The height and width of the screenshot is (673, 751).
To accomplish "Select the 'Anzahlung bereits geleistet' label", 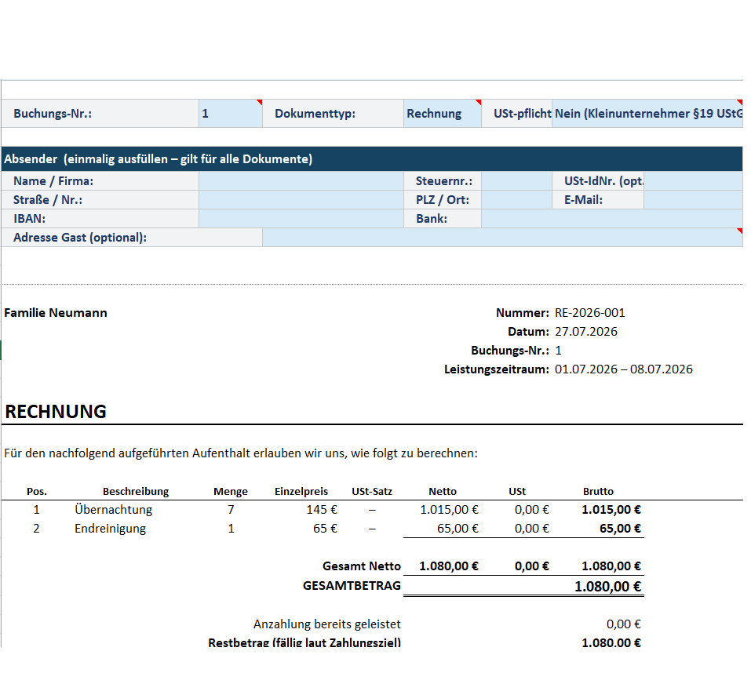I will [x=327, y=624].
